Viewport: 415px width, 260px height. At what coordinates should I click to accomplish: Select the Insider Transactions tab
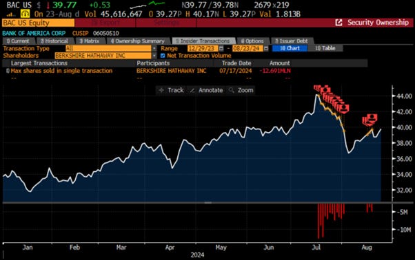[203, 41]
